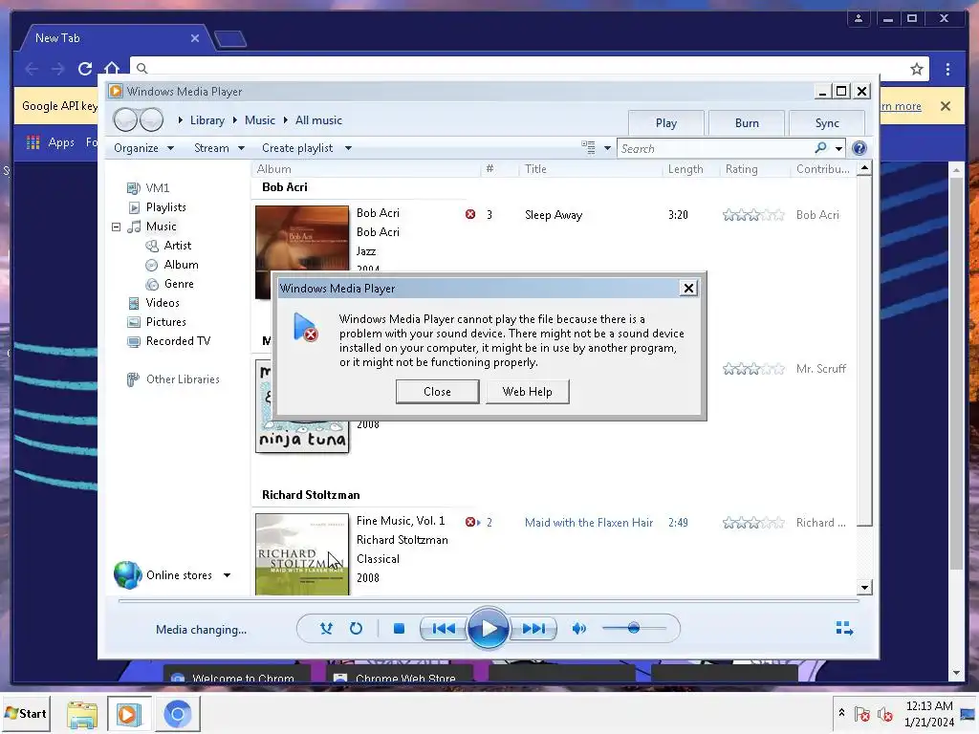Viewport: 979px width, 734px height.
Task: Open the Stream menu
Action: [x=219, y=148]
